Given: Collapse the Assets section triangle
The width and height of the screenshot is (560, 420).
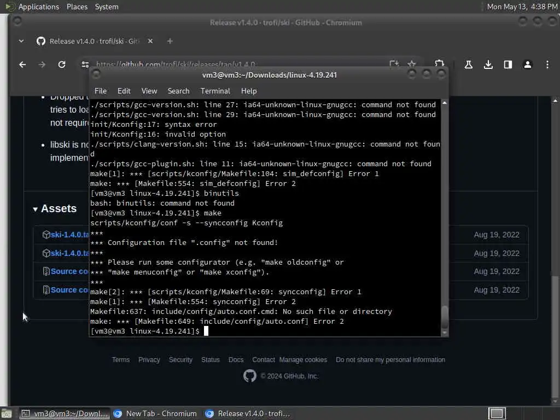Looking at the screenshot, I should pyautogui.click(x=36, y=209).
